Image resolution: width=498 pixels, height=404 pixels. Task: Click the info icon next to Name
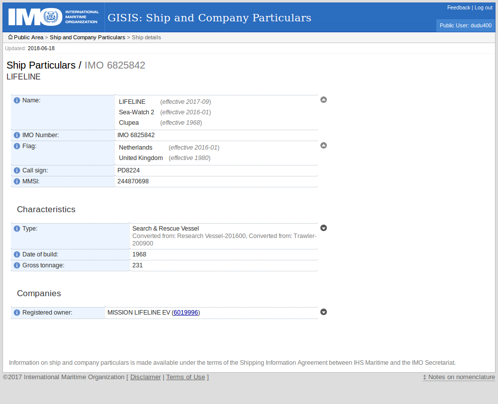[x=17, y=100]
